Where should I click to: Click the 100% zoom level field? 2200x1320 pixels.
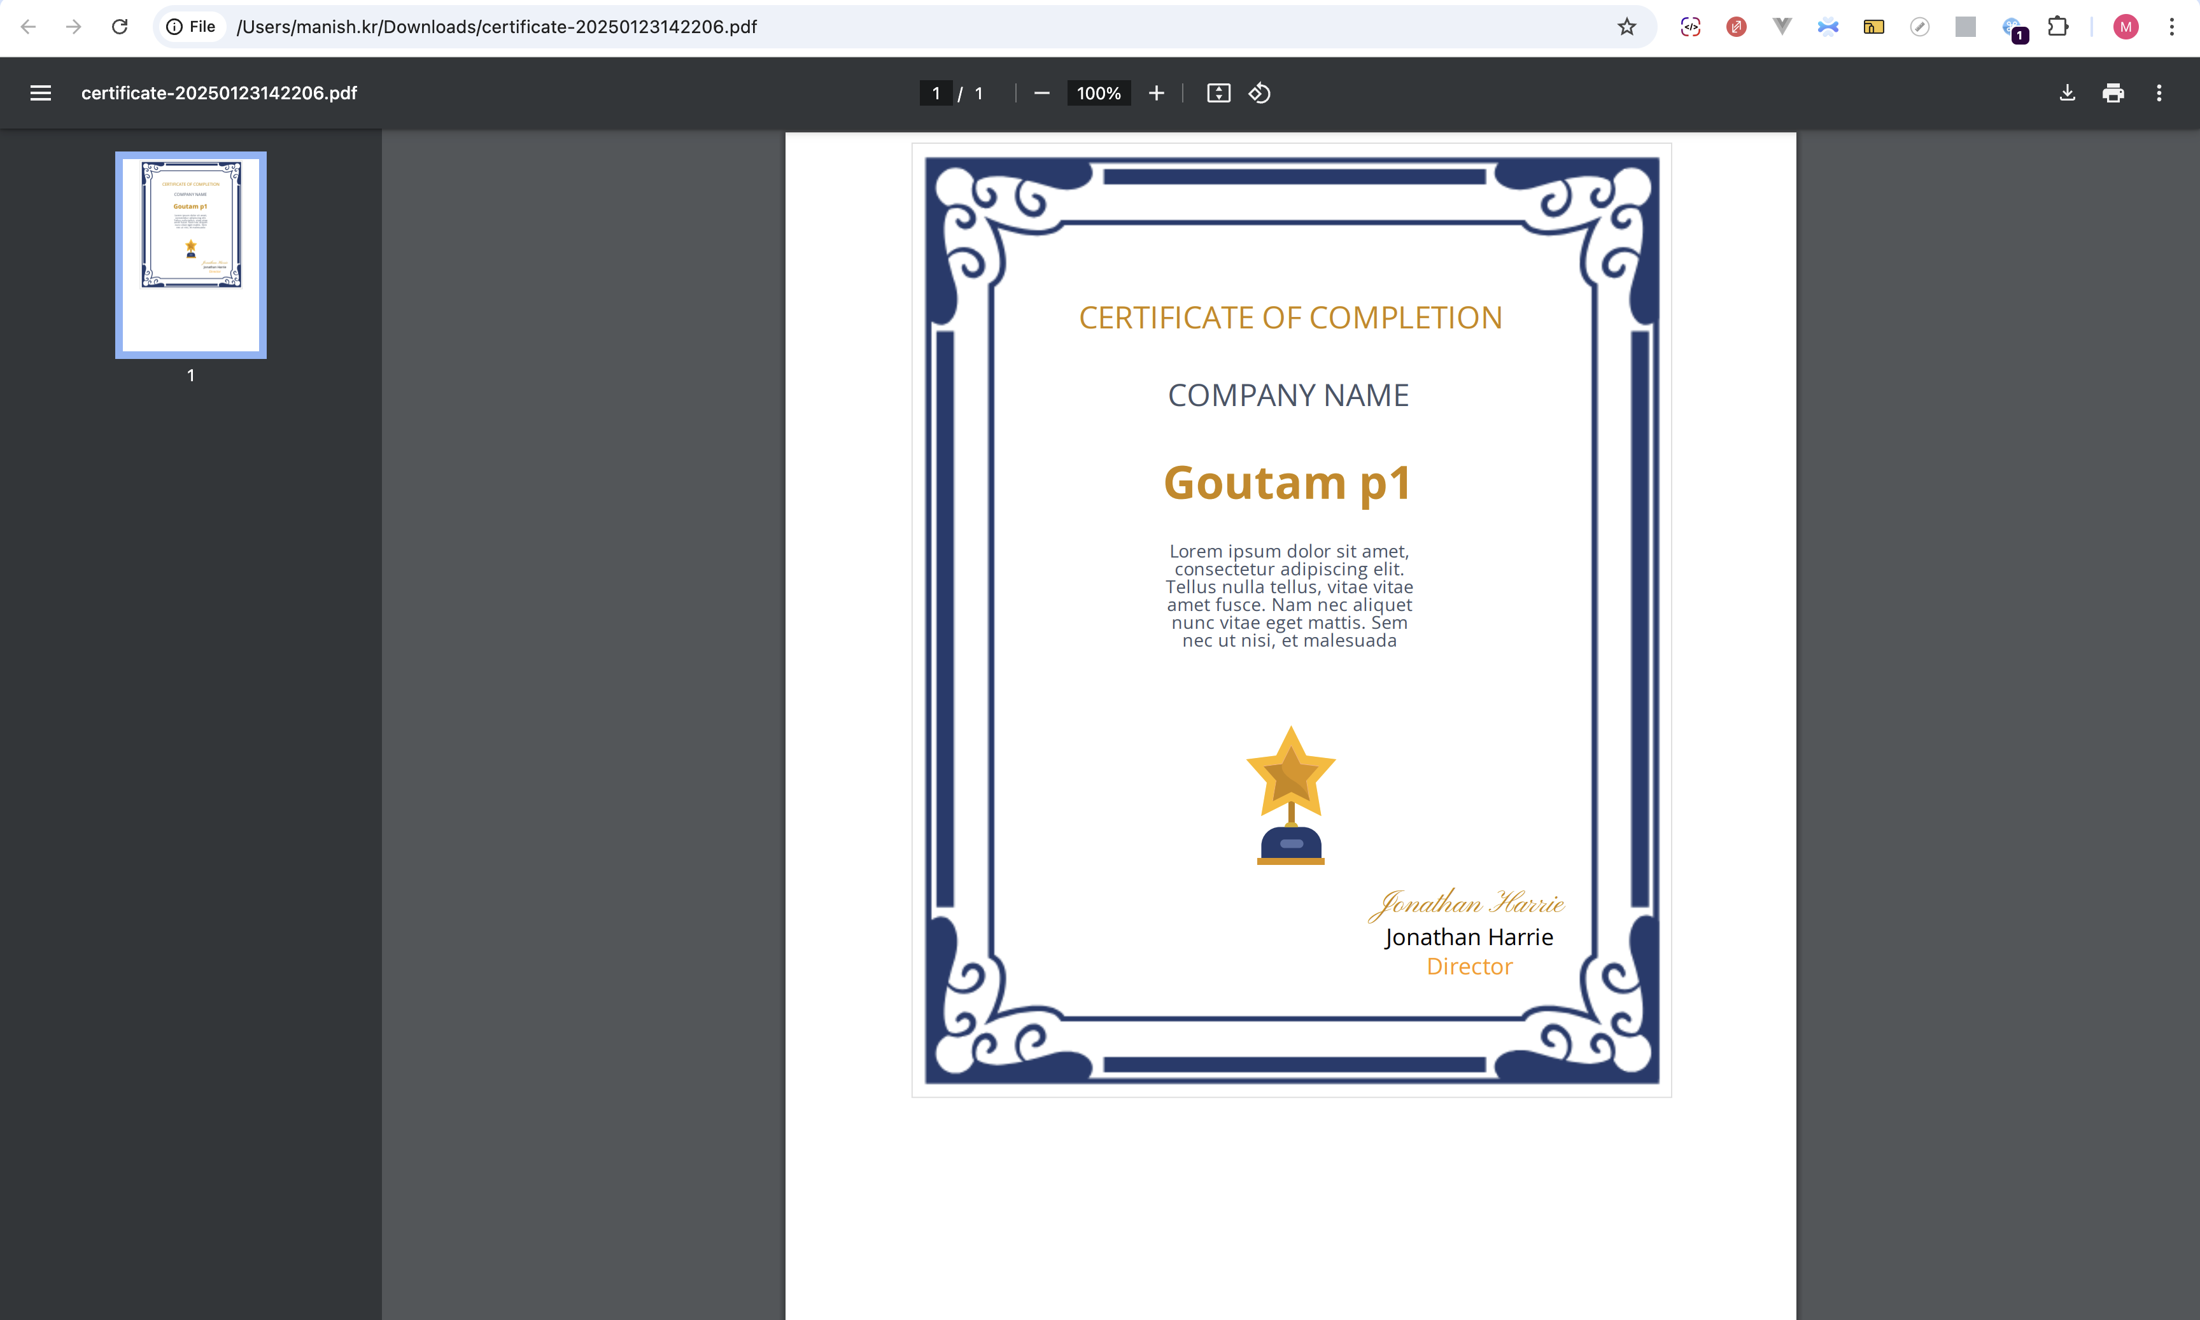(1099, 94)
